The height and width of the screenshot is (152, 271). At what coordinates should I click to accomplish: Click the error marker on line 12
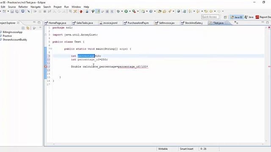(46, 67)
